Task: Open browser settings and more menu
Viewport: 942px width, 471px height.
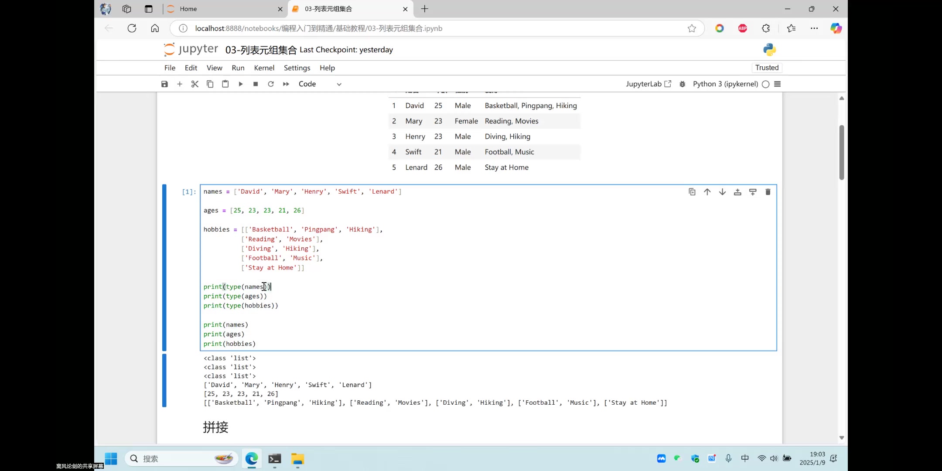Action: click(814, 28)
